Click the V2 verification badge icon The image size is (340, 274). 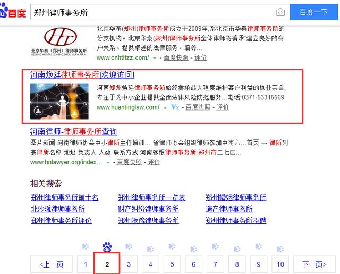tap(175, 107)
